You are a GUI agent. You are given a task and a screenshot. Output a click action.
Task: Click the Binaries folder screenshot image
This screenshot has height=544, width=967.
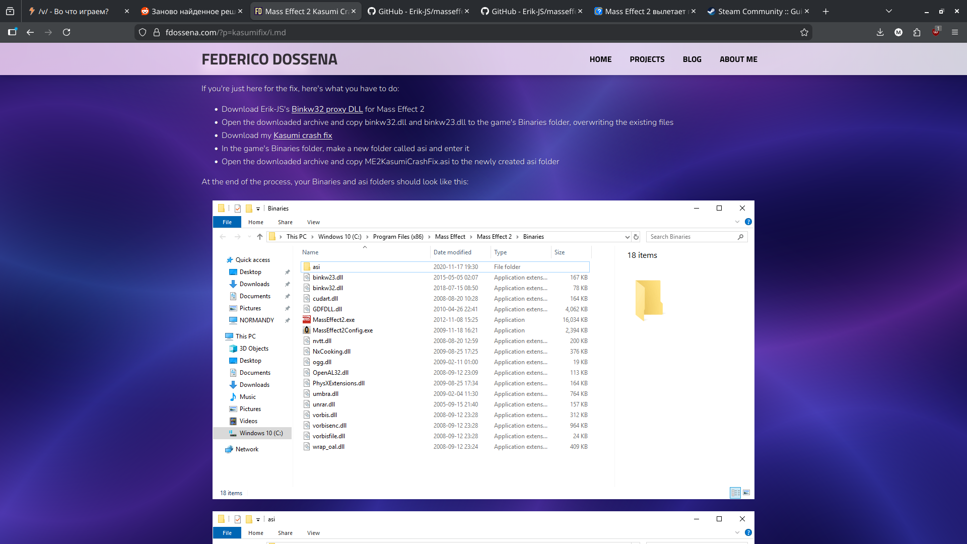coord(483,350)
